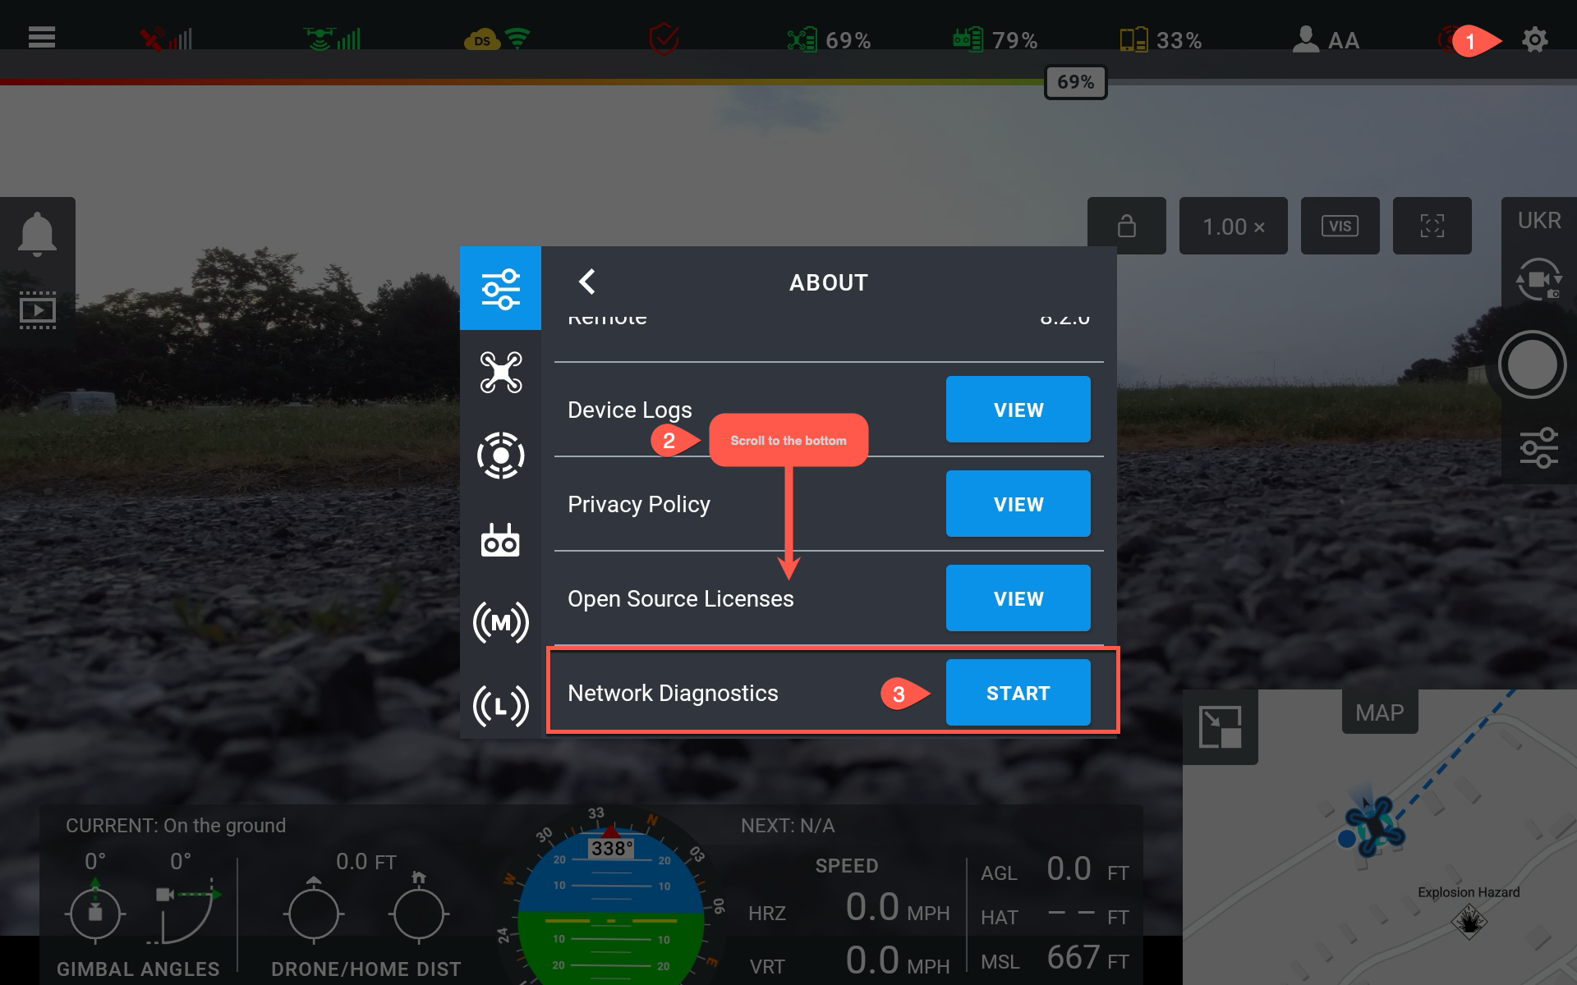
Task: Open the DS cloud connection status
Action: [x=497, y=39]
